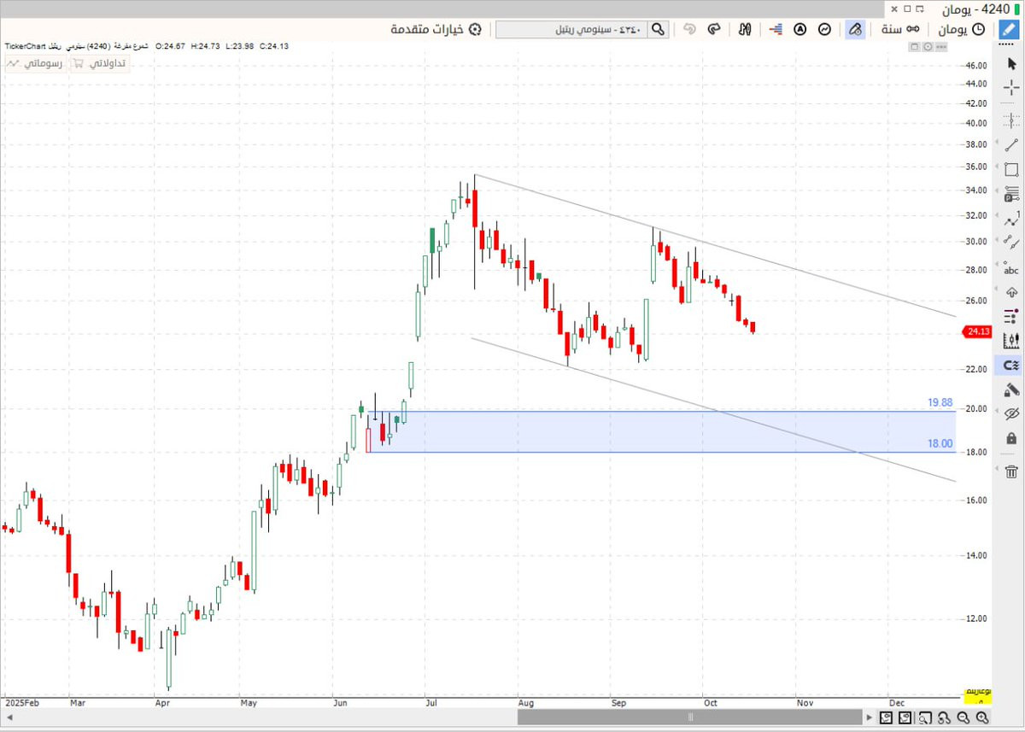Open the horizontal bars volume profile icon
The image size is (1025, 732).
point(776,29)
